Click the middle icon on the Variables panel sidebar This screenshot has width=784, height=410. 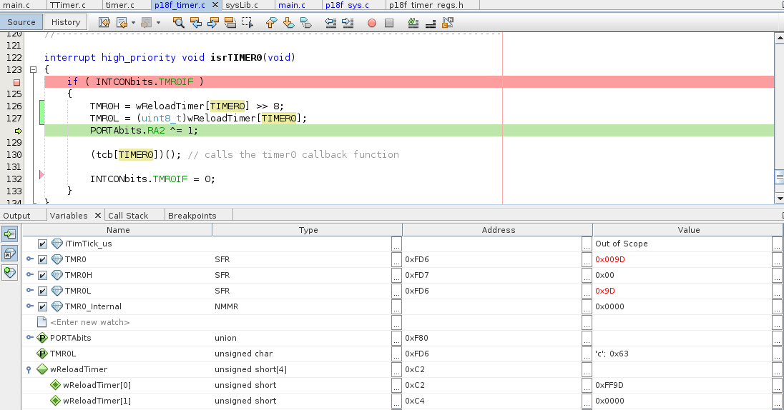coord(9,253)
